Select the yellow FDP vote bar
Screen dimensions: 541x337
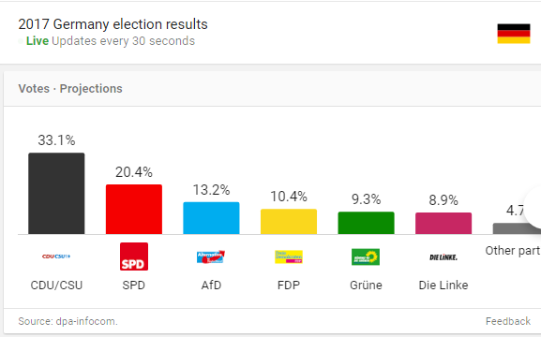(x=289, y=222)
